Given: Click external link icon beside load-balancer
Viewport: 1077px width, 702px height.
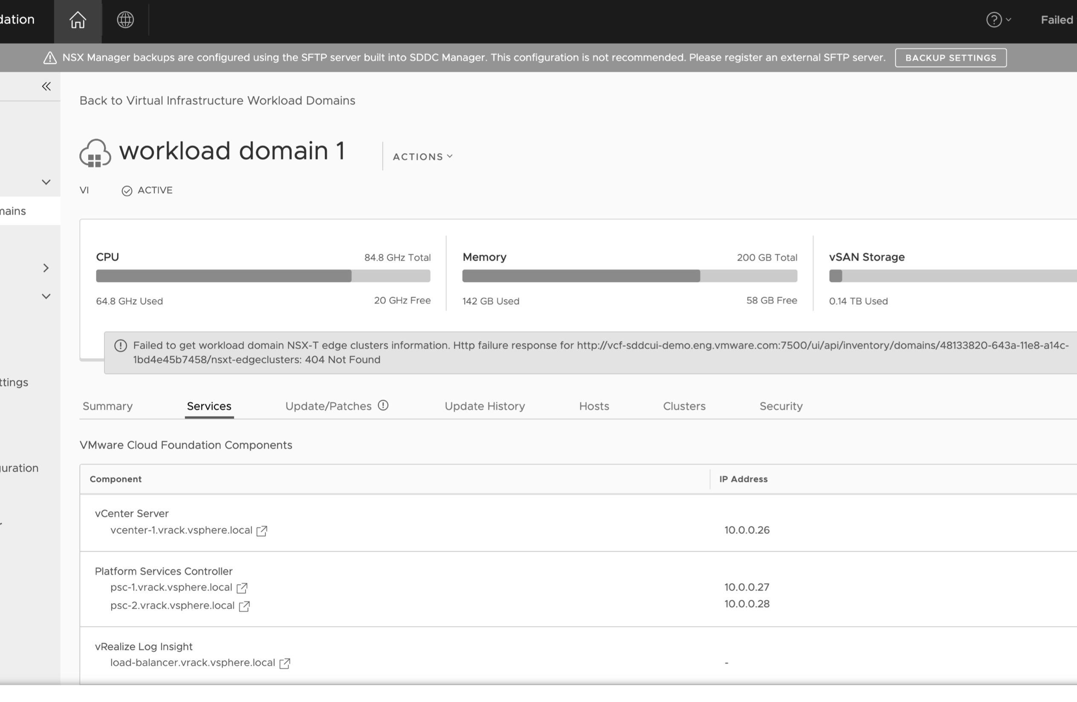Looking at the screenshot, I should point(285,664).
